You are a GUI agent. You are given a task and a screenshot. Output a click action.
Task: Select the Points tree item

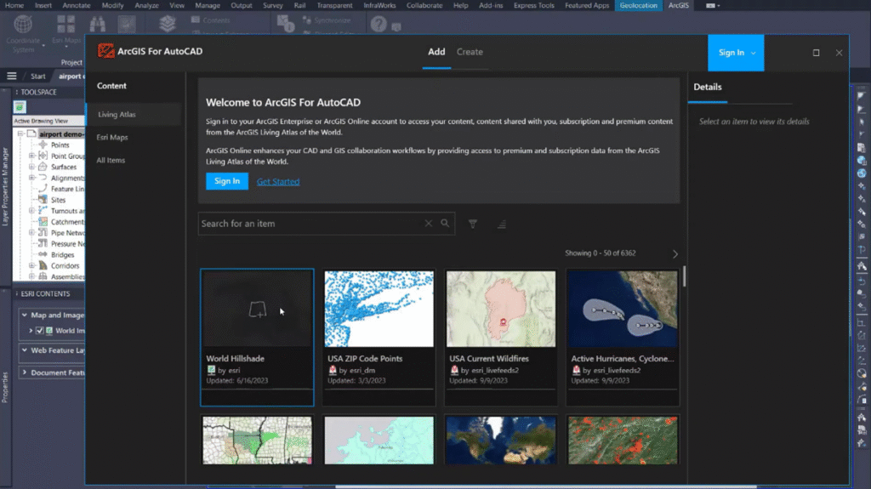pyautogui.click(x=60, y=145)
